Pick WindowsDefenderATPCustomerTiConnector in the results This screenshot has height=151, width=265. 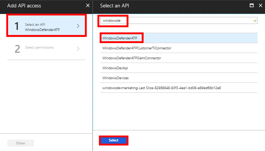coord(137,48)
